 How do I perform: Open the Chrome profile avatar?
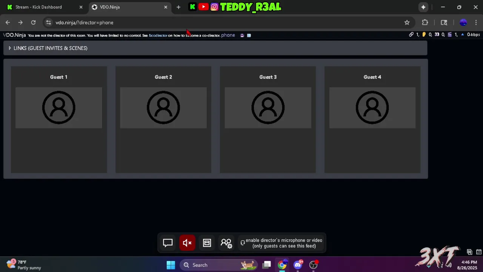point(463,23)
